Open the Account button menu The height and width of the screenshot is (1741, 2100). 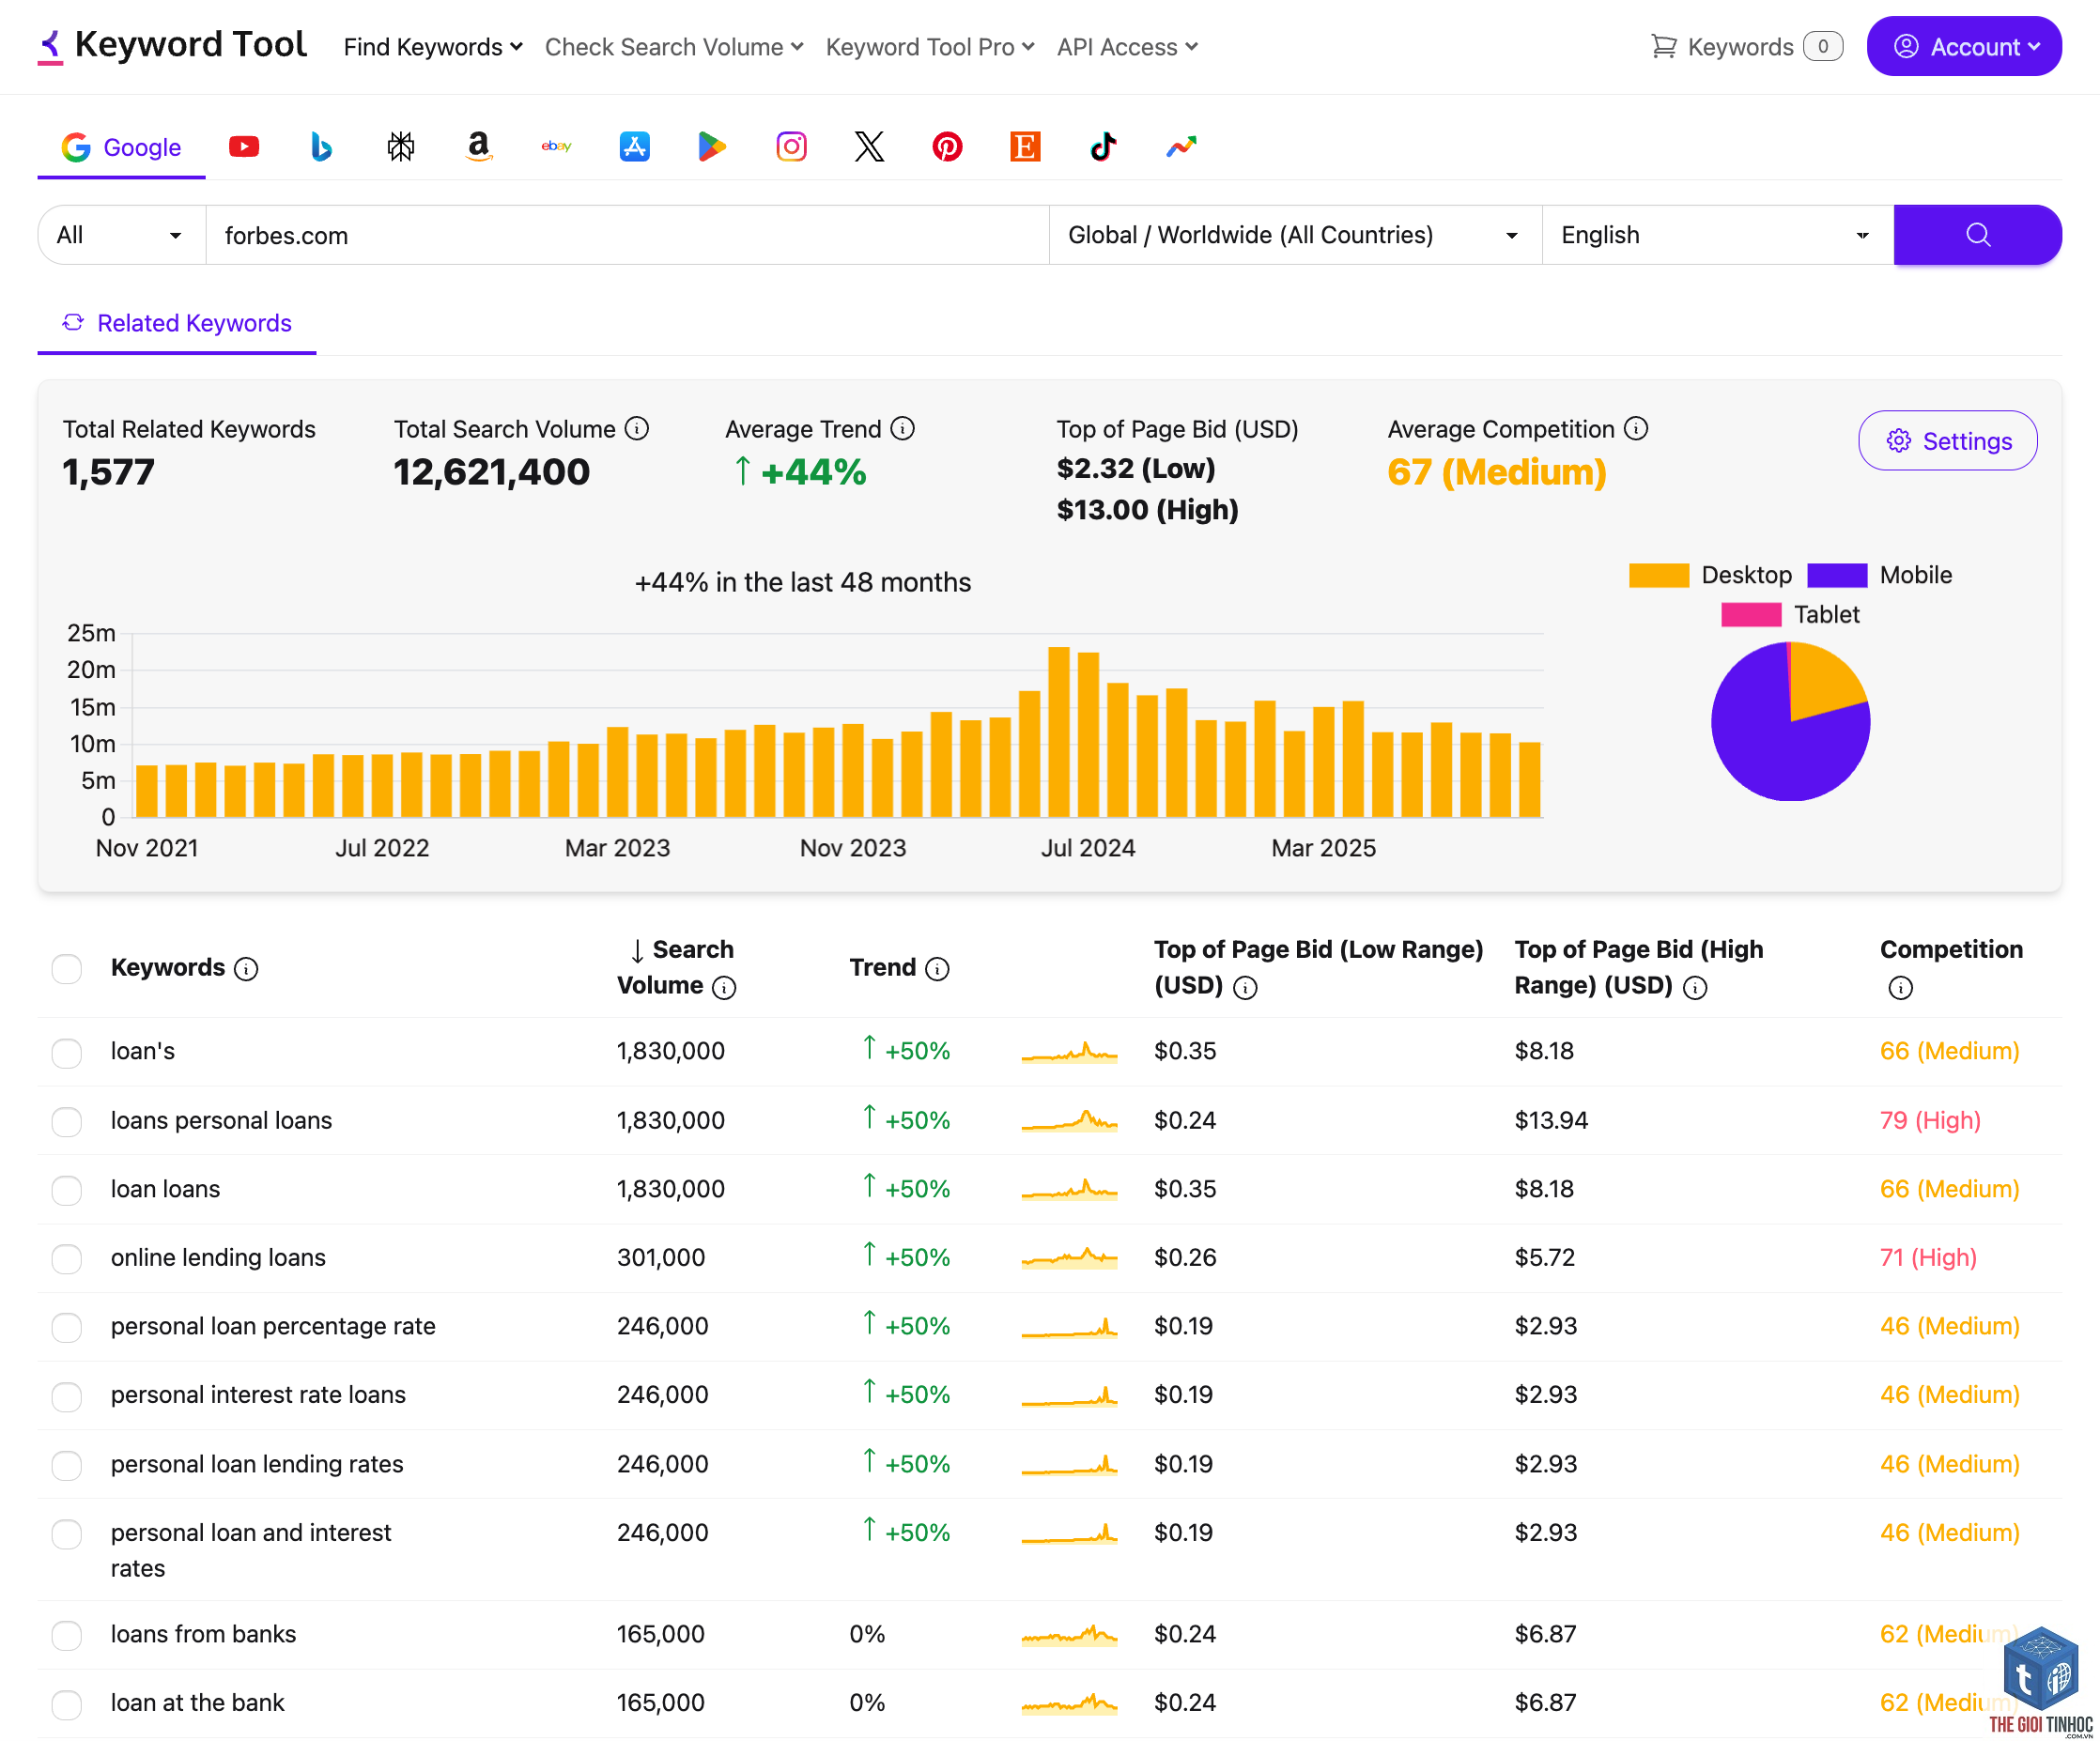[x=1964, y=46]
